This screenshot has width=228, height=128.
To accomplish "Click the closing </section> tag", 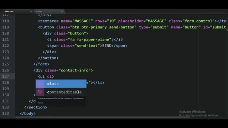I will [36, 107].
